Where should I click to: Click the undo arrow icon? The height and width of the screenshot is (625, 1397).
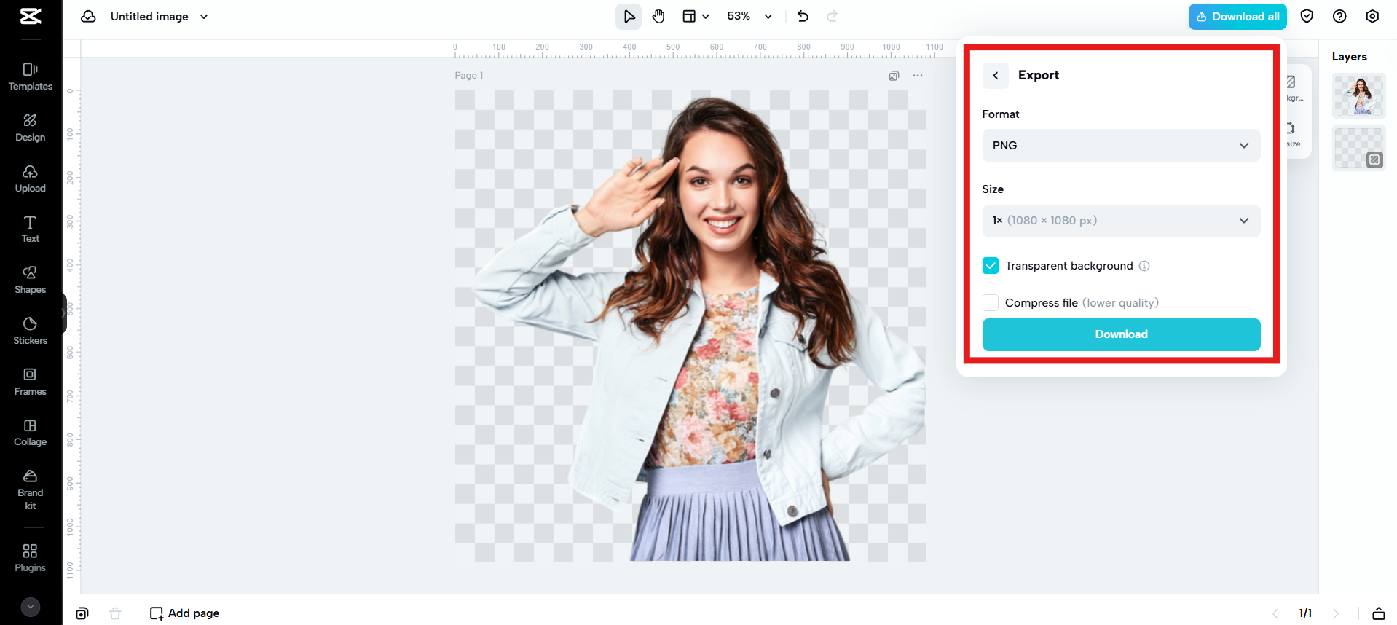[x=803, y=16]
